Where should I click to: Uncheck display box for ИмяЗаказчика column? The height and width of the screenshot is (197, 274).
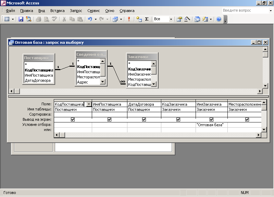click(x=211, y=119)
